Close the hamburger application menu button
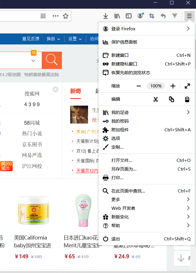196x273 pixels. tap(189, 16)
